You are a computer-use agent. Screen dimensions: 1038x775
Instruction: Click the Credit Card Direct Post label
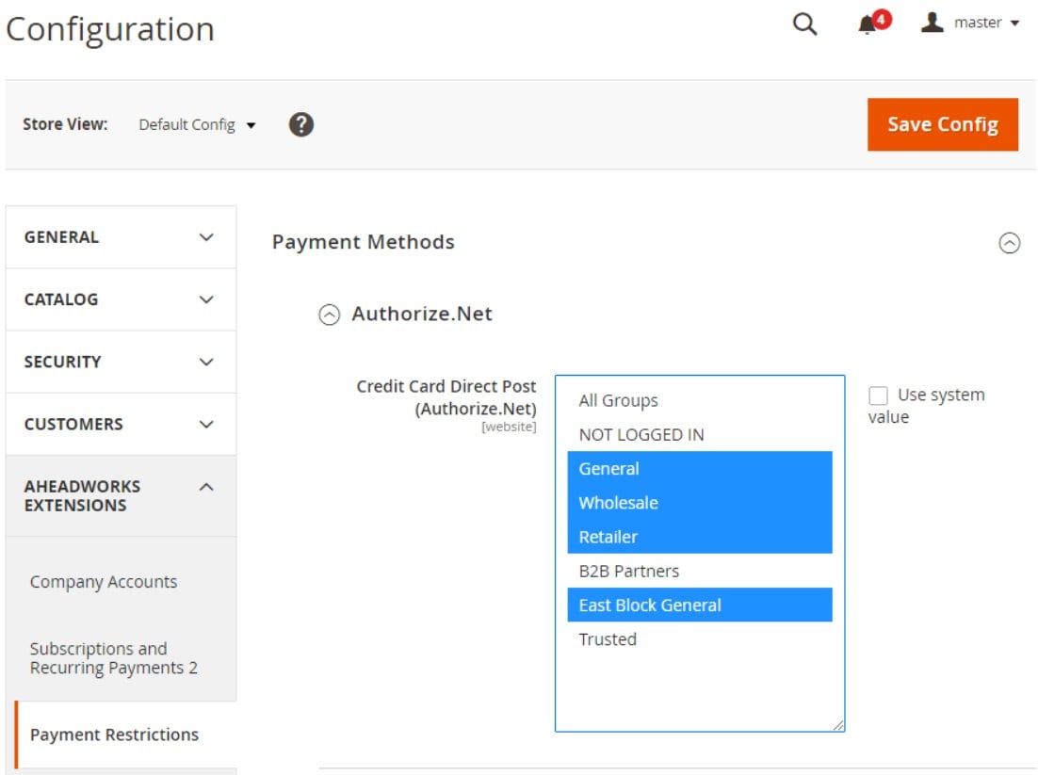(446, 397)
